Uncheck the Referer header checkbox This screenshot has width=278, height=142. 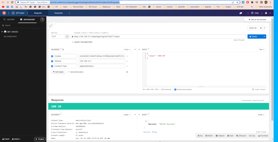(x=52, y=61)
